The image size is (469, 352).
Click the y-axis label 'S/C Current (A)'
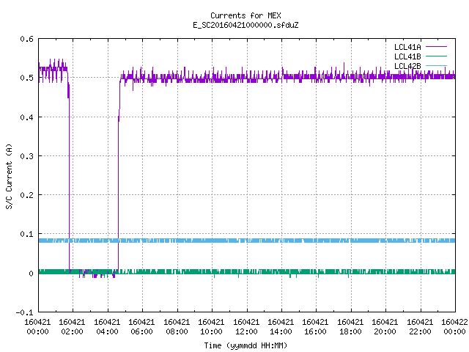(x=9, y=177)
